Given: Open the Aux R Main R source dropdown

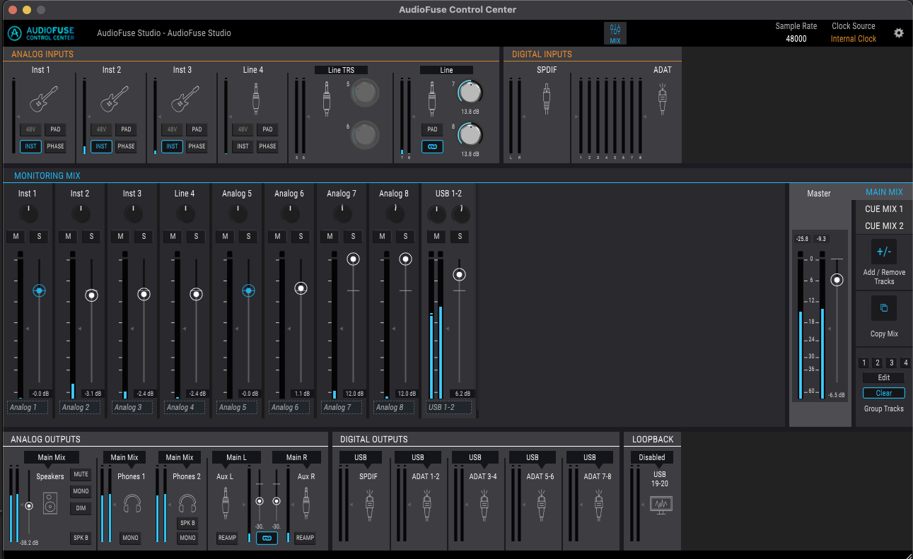Looking at the screenshot, I should click(296, 457).
